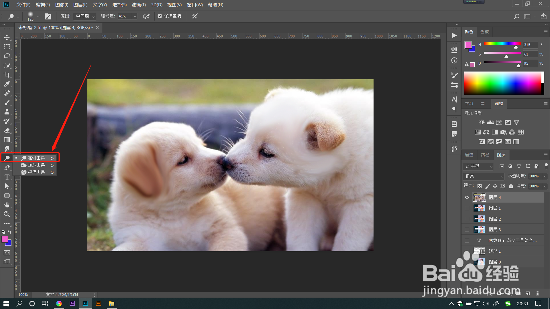The image size is (550, 309).
Task: Select the Hand tool
Action: click(x=7, y=205)
